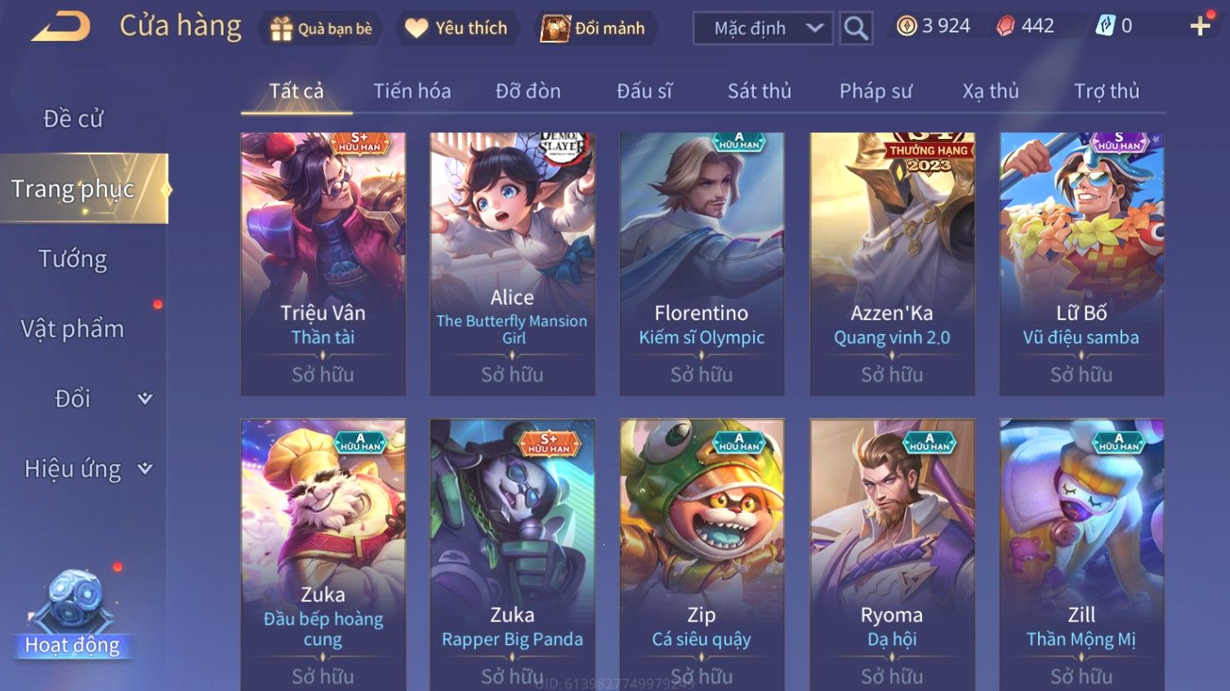The height and width of the screenshot is (691, 1230).
Task: Switch to the Pháp sư tab
Action: (876, 91)
